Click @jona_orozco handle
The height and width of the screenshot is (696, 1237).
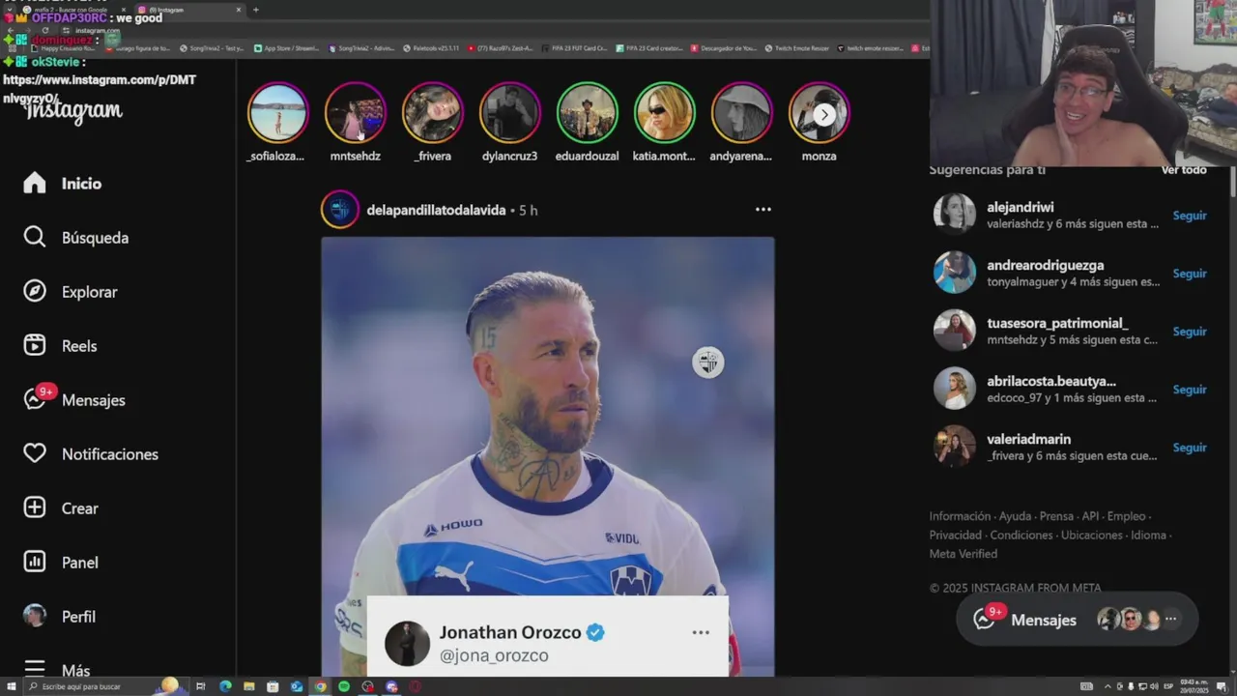pyautogui.click(x=494, y=655)
